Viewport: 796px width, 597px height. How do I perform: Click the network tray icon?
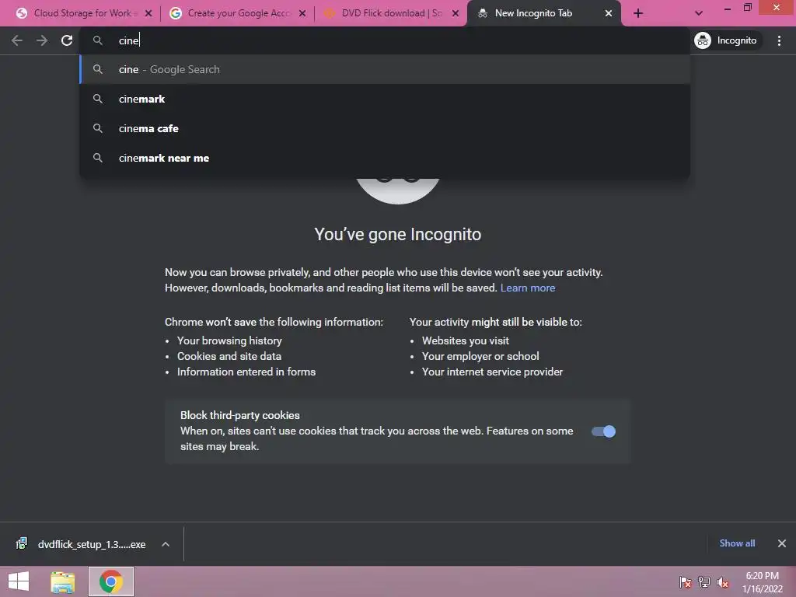point(704,582)
